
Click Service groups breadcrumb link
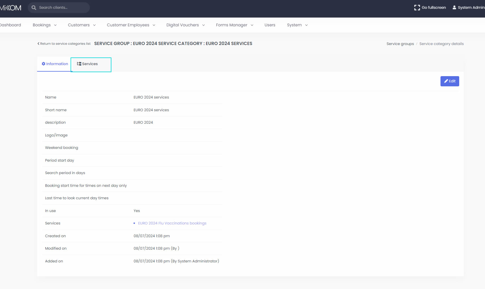pyautogui.click(x=400, y=44)
